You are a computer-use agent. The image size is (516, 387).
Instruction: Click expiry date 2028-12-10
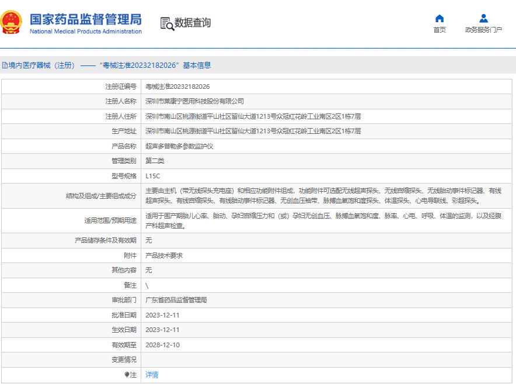click(x=163, y=345)
